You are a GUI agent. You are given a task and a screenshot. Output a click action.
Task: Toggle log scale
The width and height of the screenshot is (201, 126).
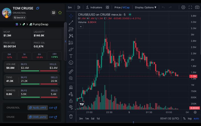tap(190, 118)
